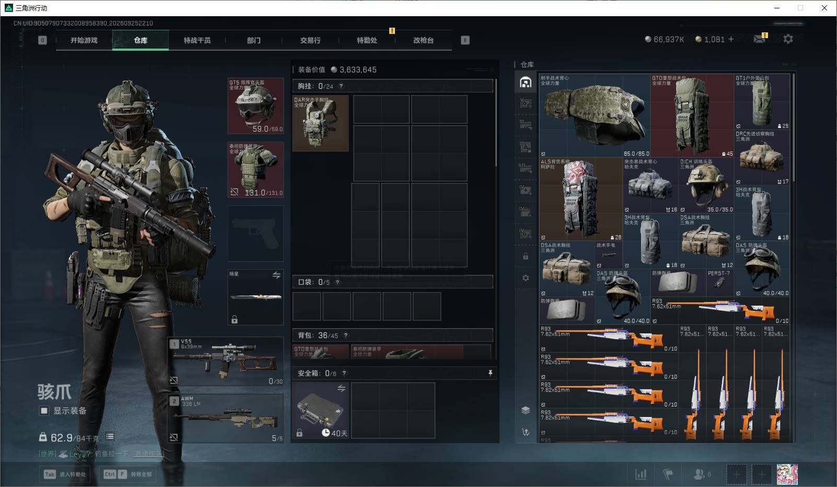Open the friends list icon showing 6

click(702, 474)
